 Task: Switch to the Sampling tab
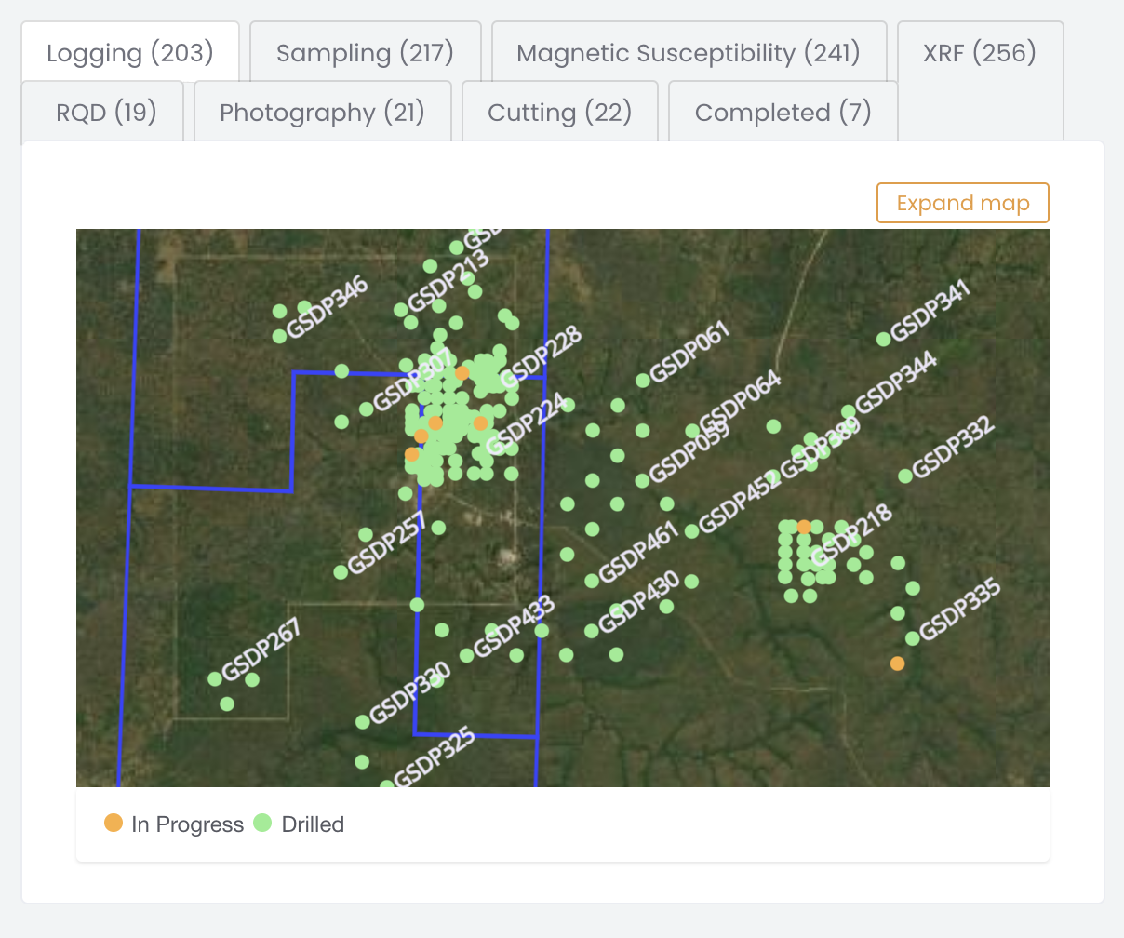365,53
